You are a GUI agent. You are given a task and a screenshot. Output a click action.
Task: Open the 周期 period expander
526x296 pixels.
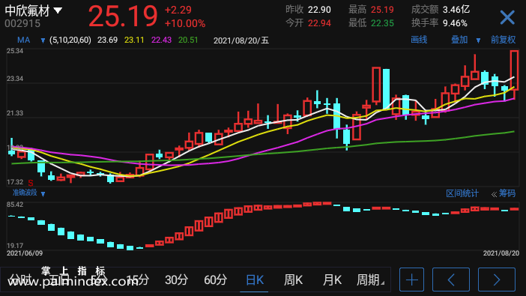(x=370, y=280)
